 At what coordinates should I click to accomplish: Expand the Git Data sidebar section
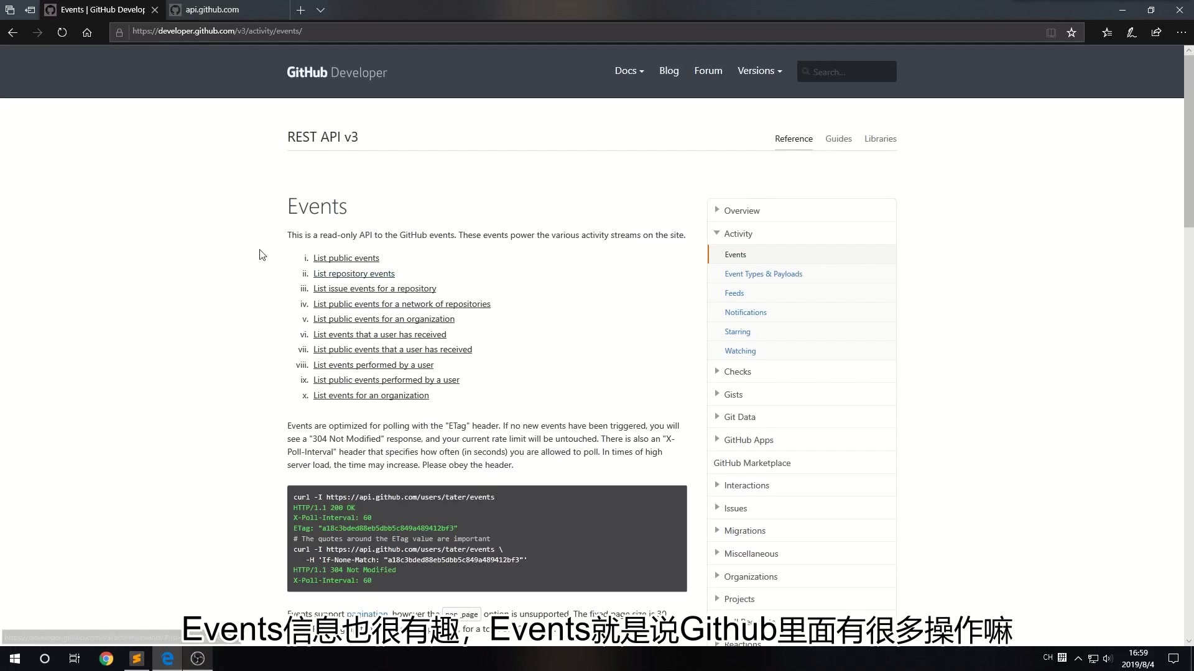pyautogui.click(x=739, y=417)
